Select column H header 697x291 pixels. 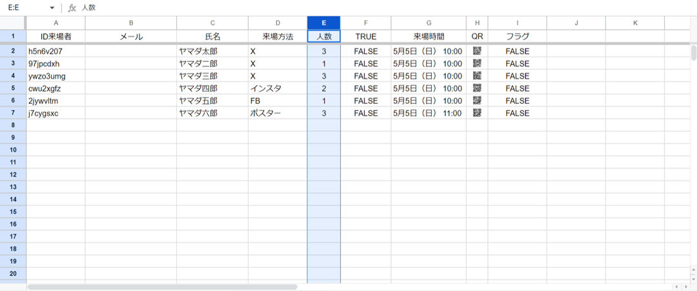477,23
